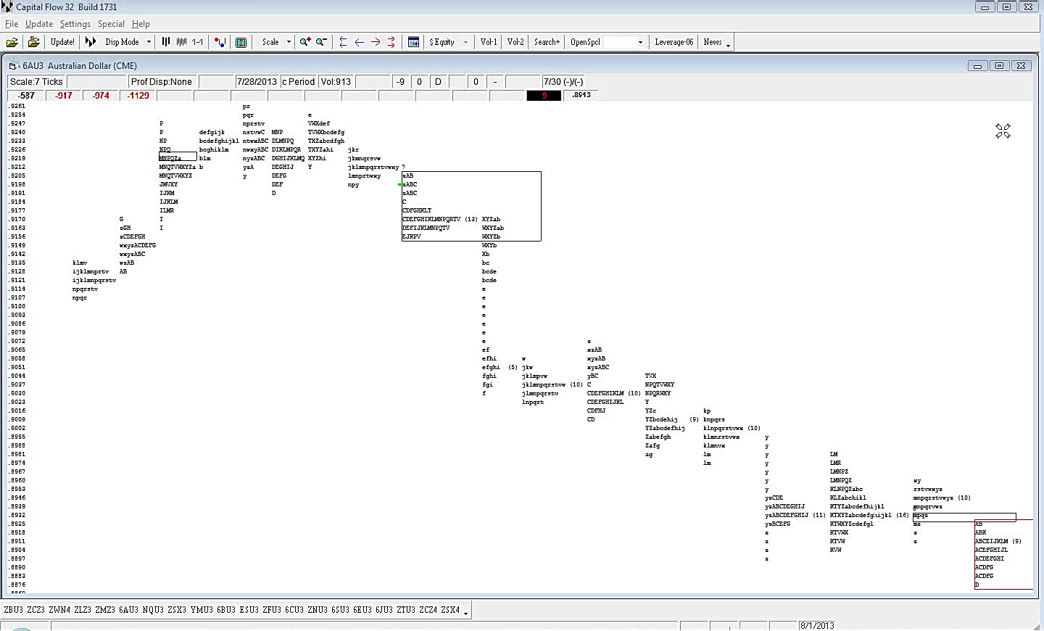Select the 6EU3 symbol in bottom bar
The height and width of the screenshot is (631, 1044).
(x=362, y=610)
